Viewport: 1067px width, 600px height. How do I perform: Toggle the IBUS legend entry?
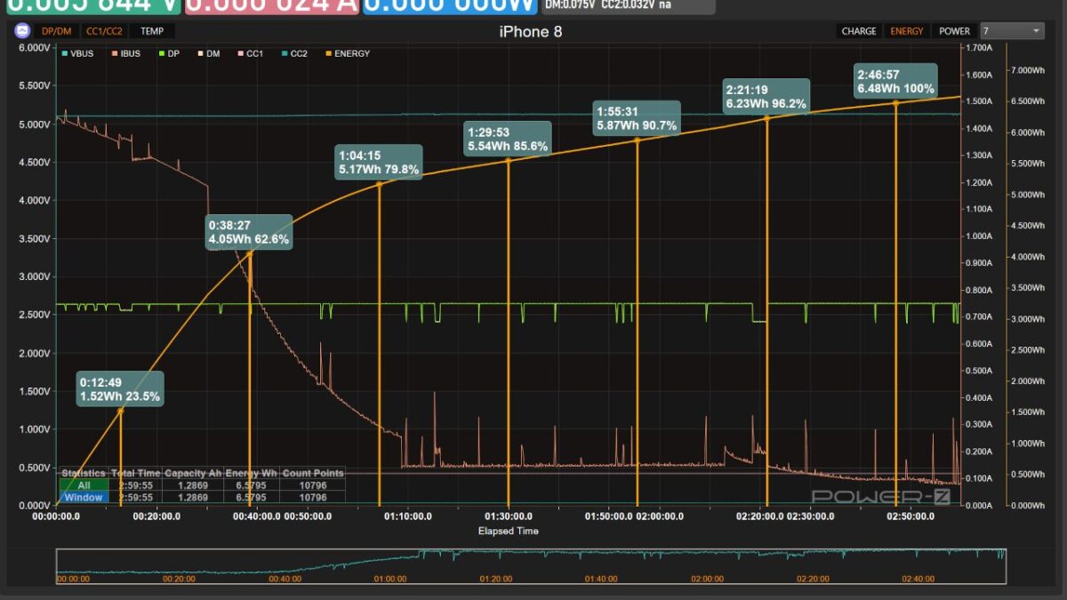(x=125, y=53)
